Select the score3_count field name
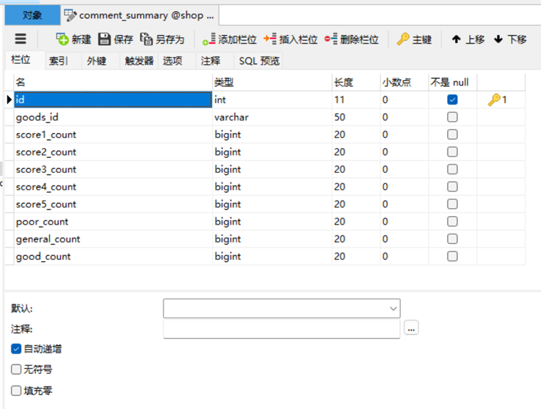 113,169
